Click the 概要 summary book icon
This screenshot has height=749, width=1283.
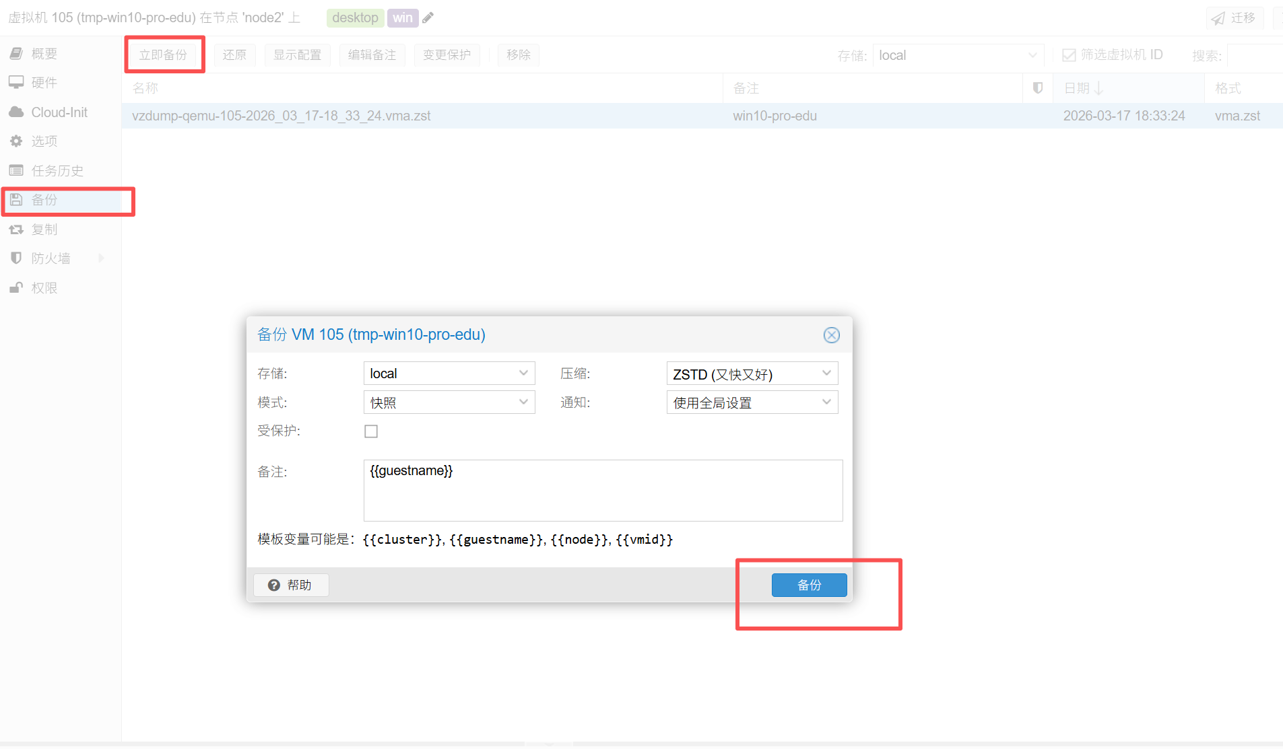(x=16, y=53)
